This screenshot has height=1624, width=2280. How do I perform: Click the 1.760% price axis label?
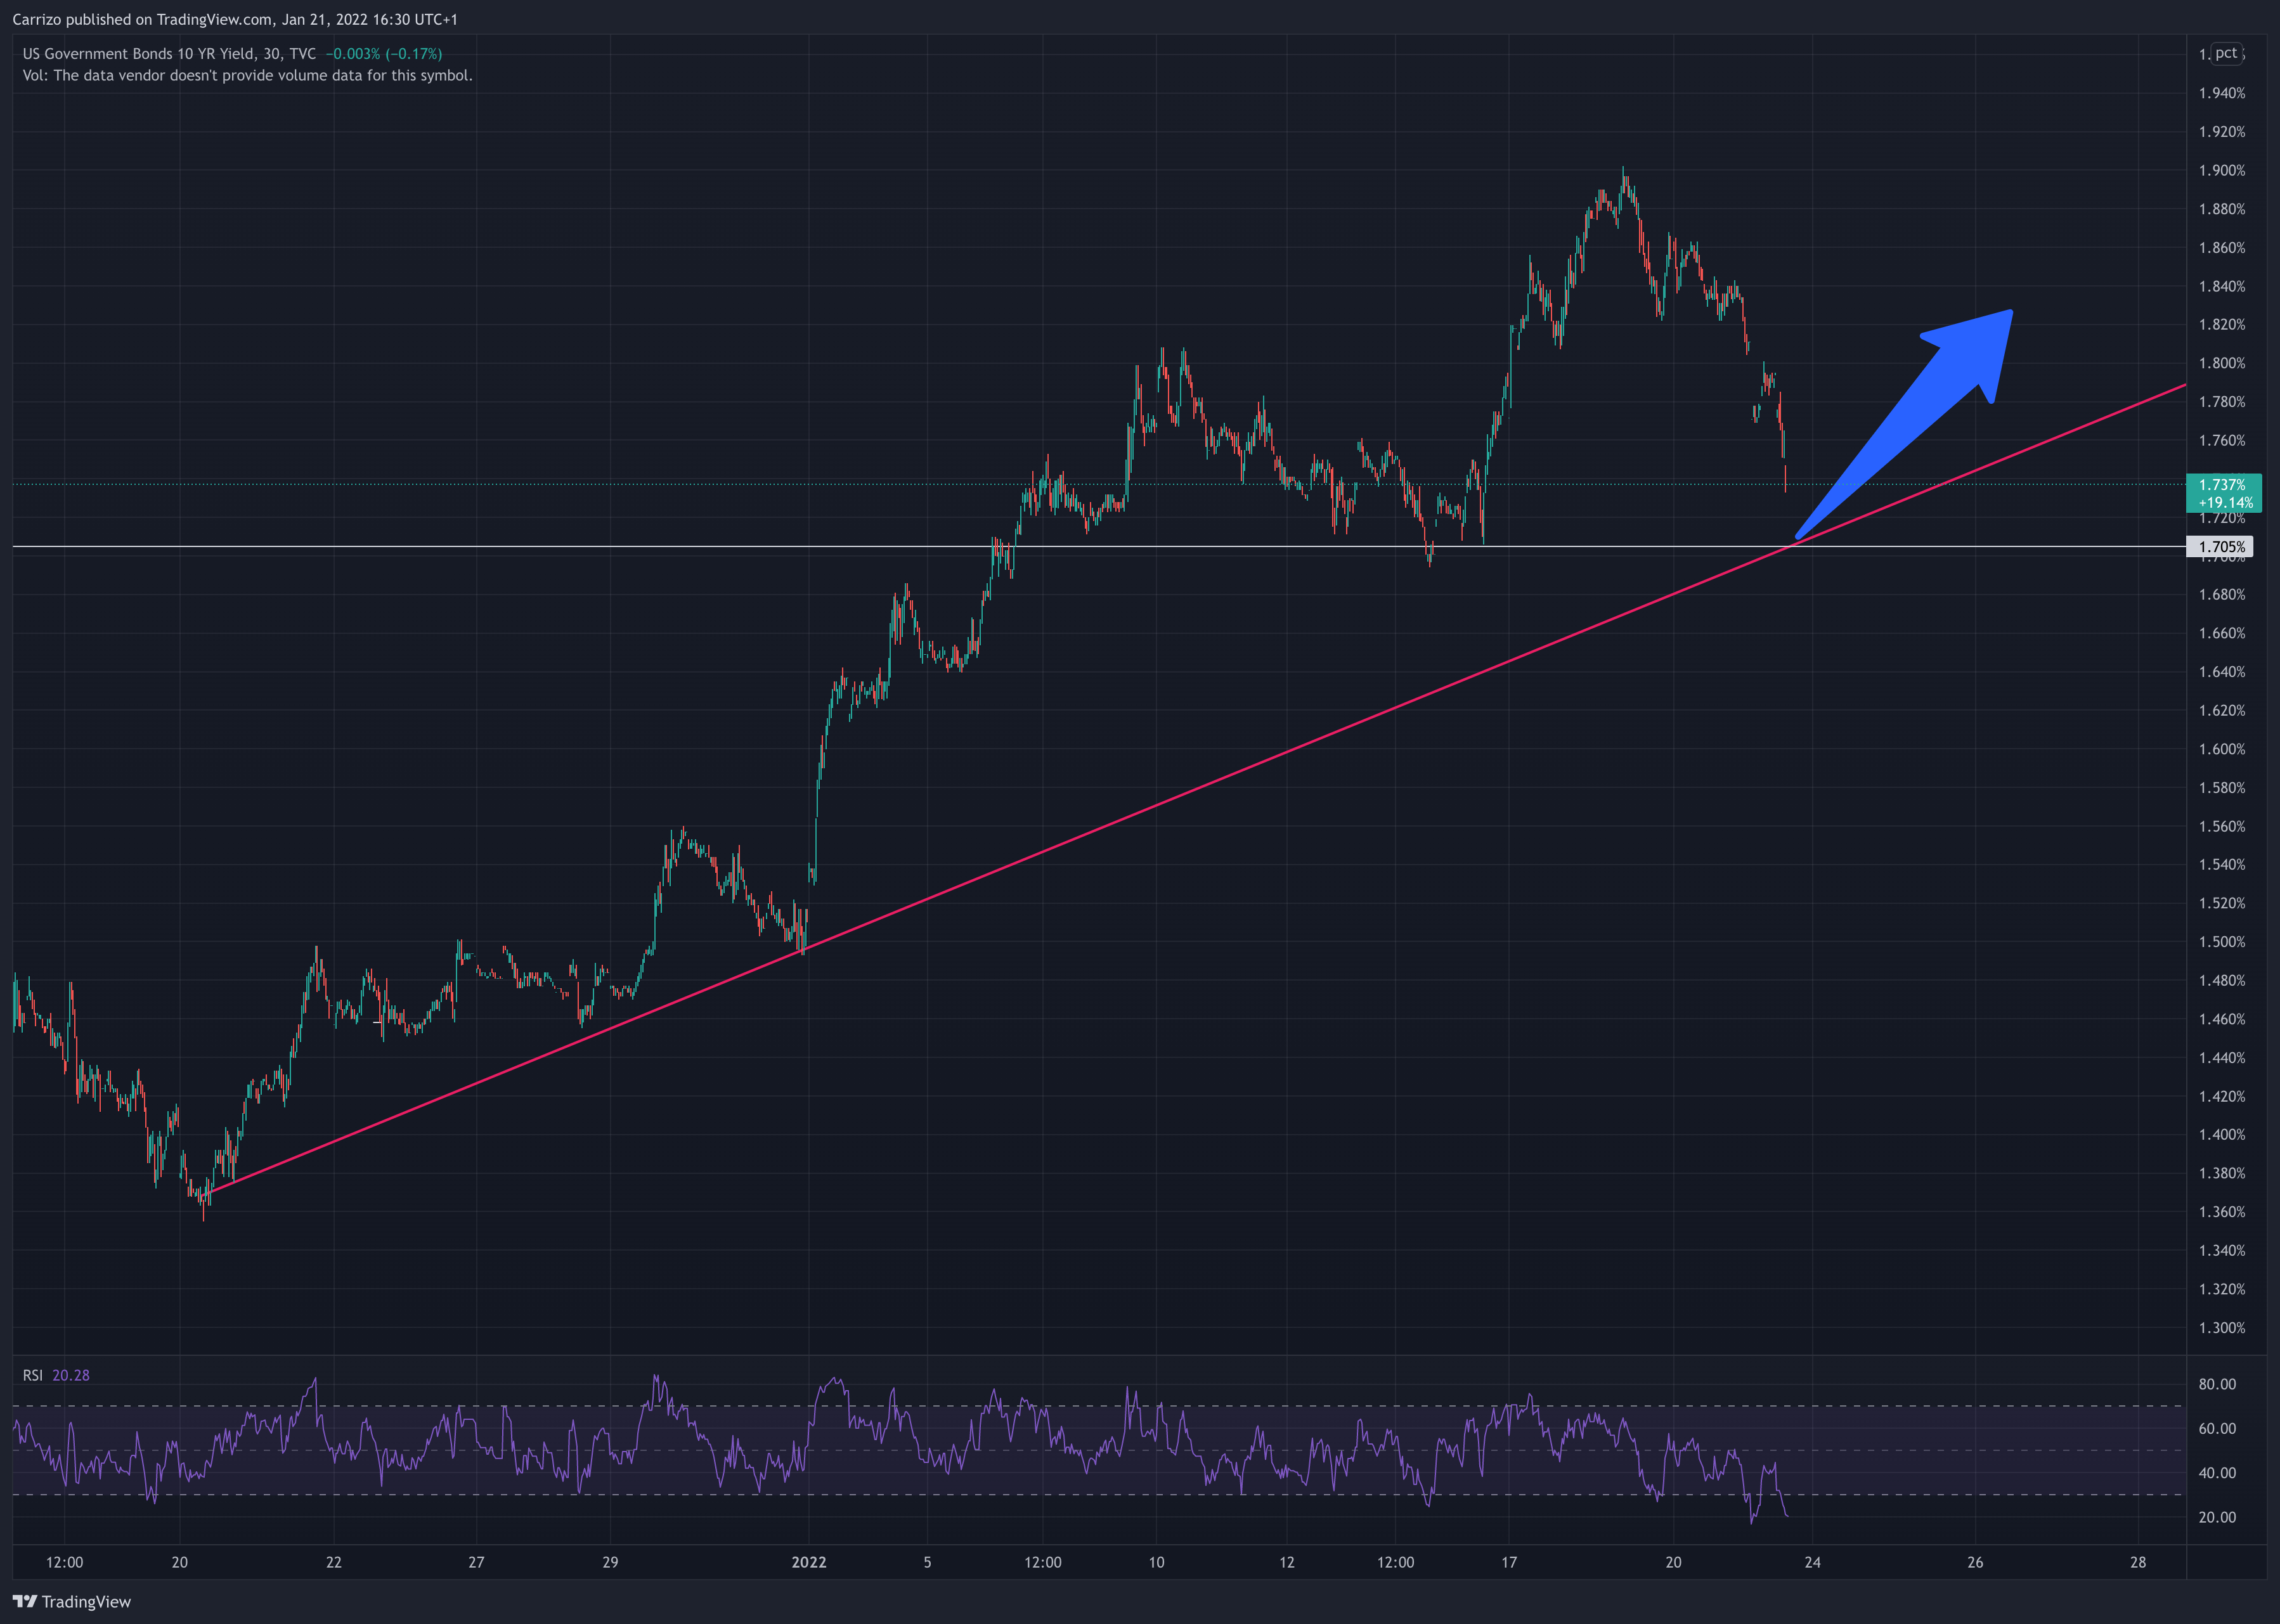pyautogui.click(x=2222, y=441)
